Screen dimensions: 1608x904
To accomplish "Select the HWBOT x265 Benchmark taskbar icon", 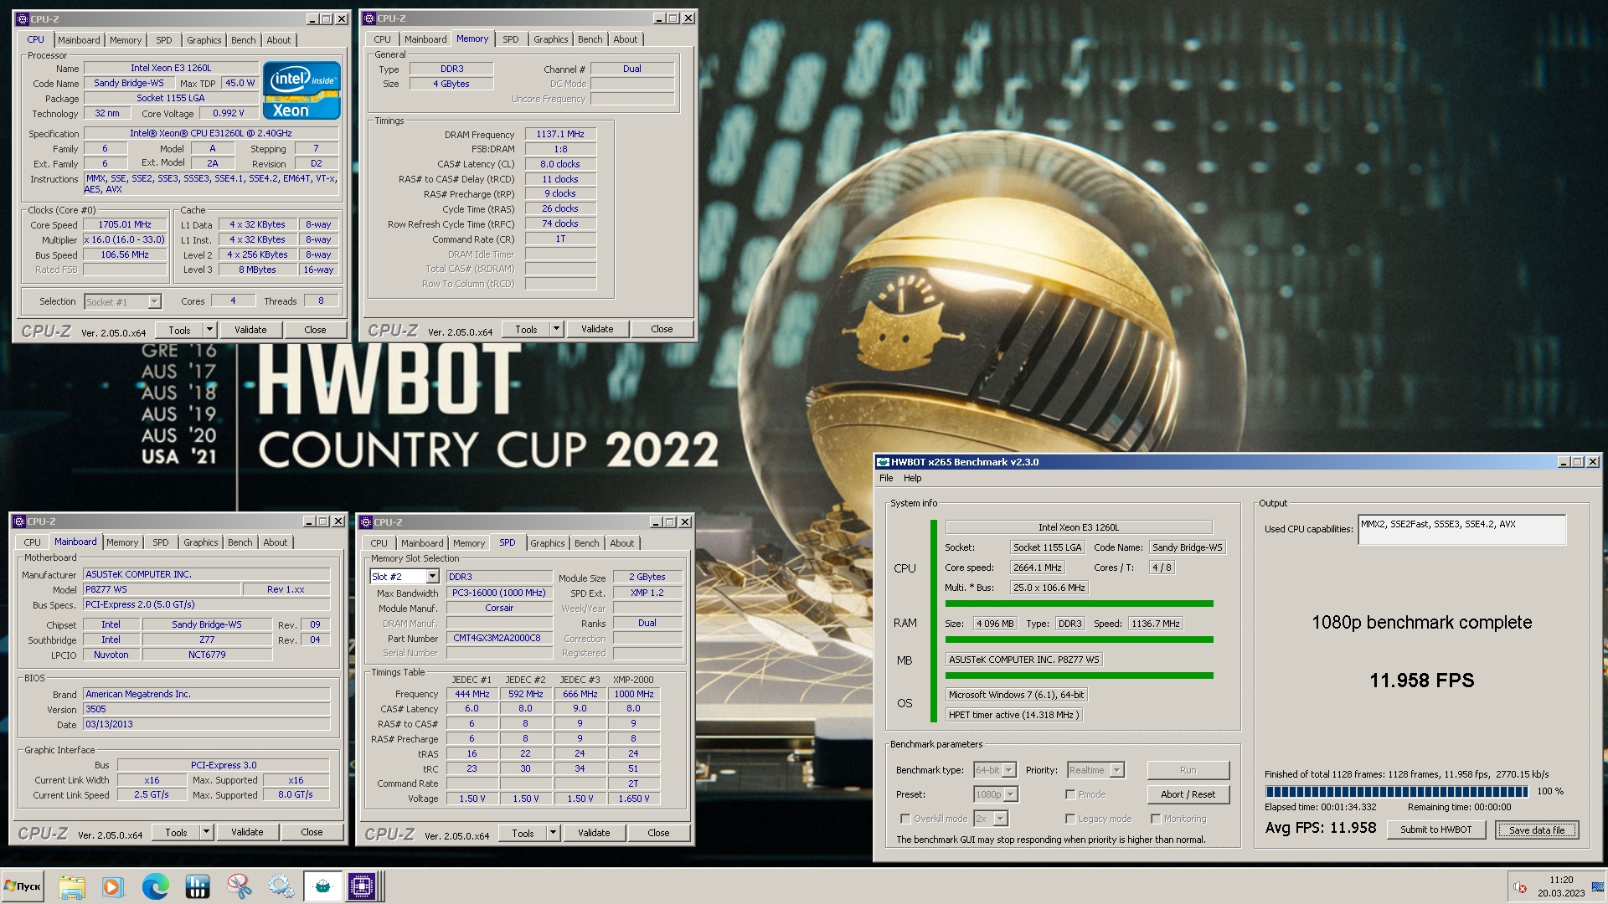I will click(322, 886).
